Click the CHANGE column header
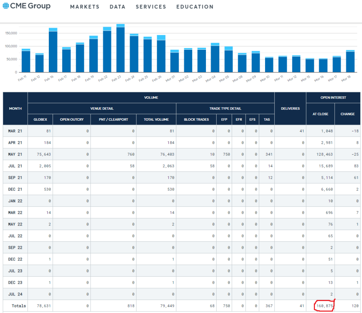Screen dimensions: 362x313 347,114
